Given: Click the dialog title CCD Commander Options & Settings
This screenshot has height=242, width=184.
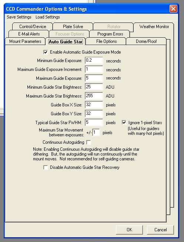Looking at the screenshot, I should 46,9.
